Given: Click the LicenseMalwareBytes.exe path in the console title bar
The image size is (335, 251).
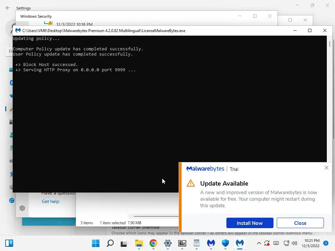Looking at the screenshot, I should point(104,30).
